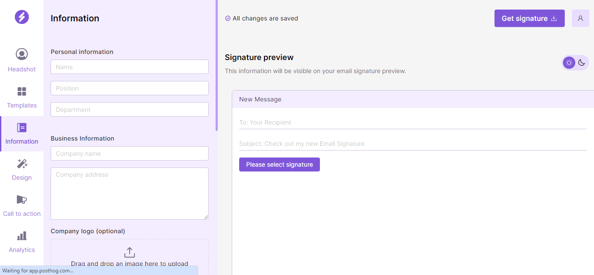Focus the Position input field
Image resolution: width=594 pixels, height=275 pixels.
(130, 88)
